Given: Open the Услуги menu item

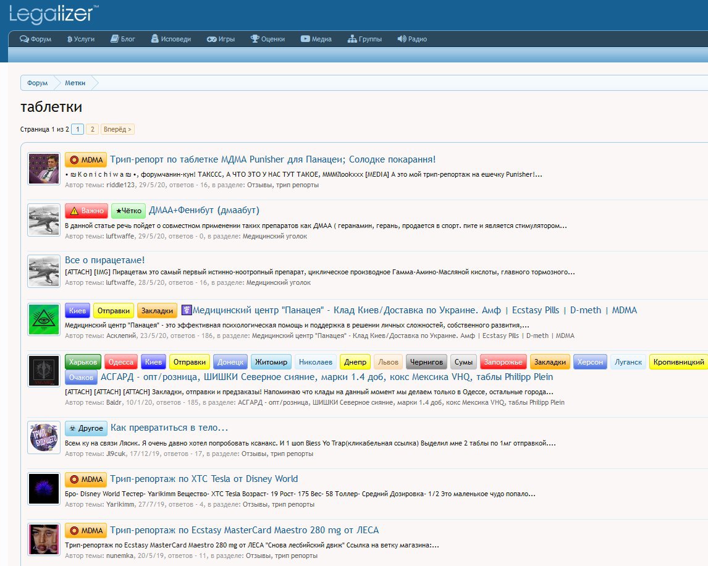Looking at the screenshot, I should pos(81,39).
